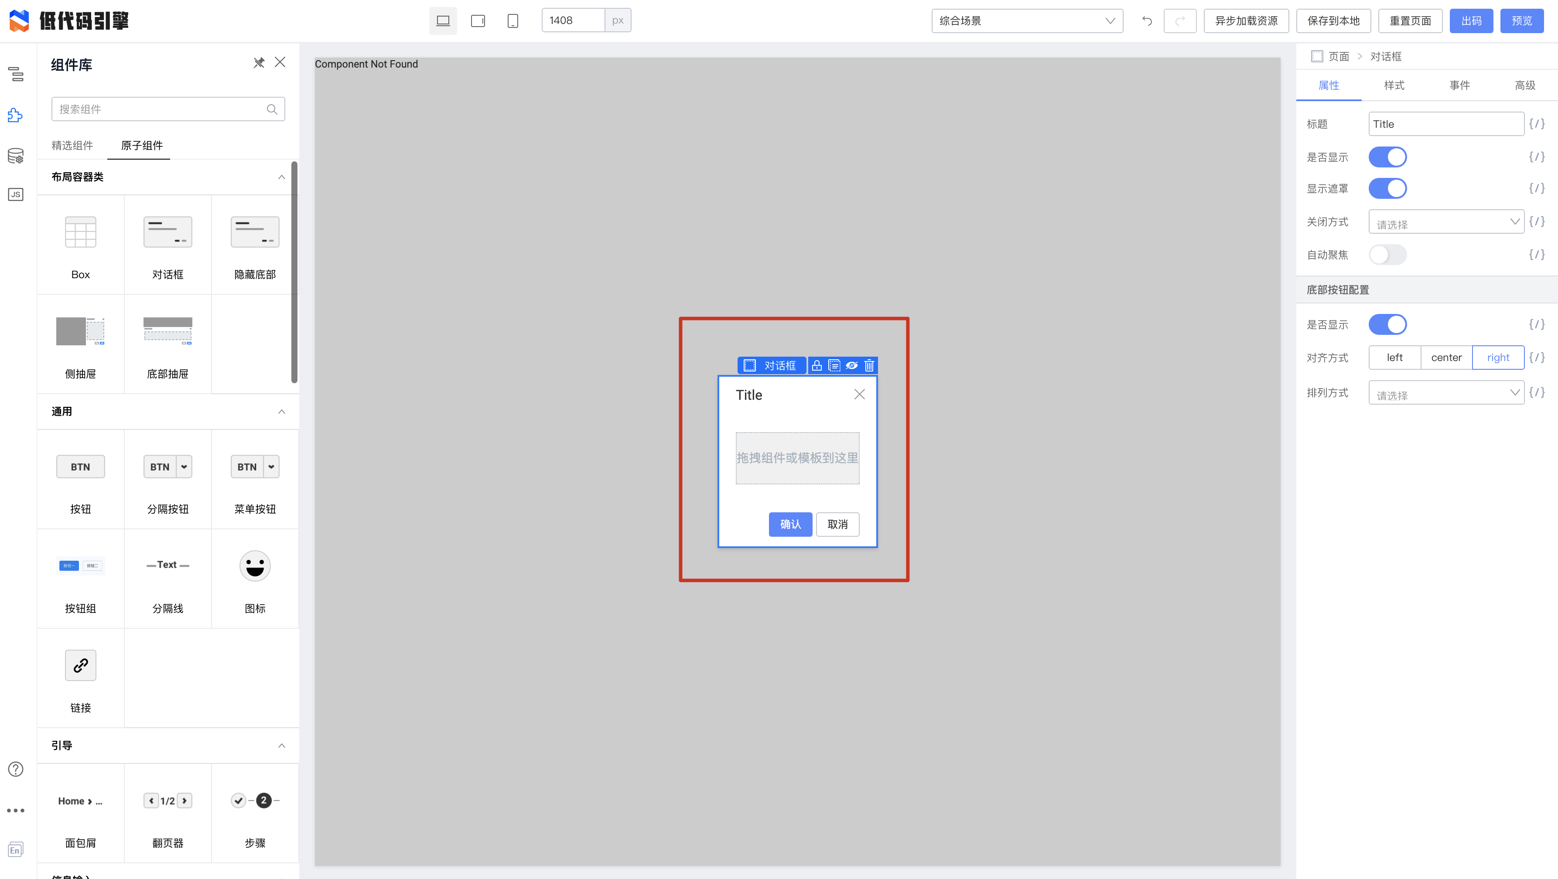Open the JS source panel icon
Screen dimensions: 1558x879
click(16, 194)
